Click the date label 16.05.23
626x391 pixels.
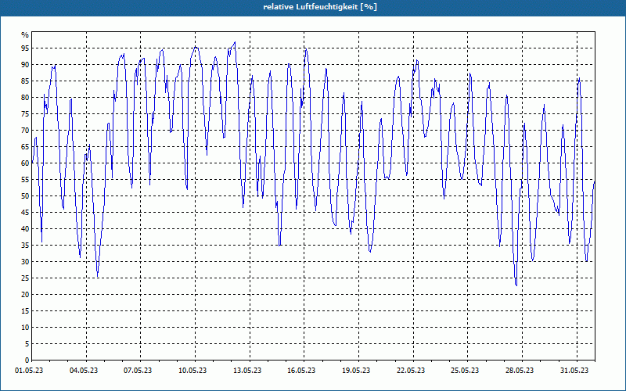tap(301, 371)
